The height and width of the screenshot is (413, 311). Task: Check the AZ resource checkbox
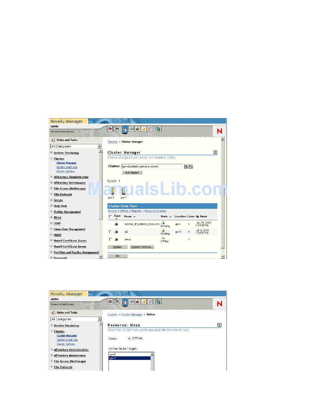(x=110, y=232)
